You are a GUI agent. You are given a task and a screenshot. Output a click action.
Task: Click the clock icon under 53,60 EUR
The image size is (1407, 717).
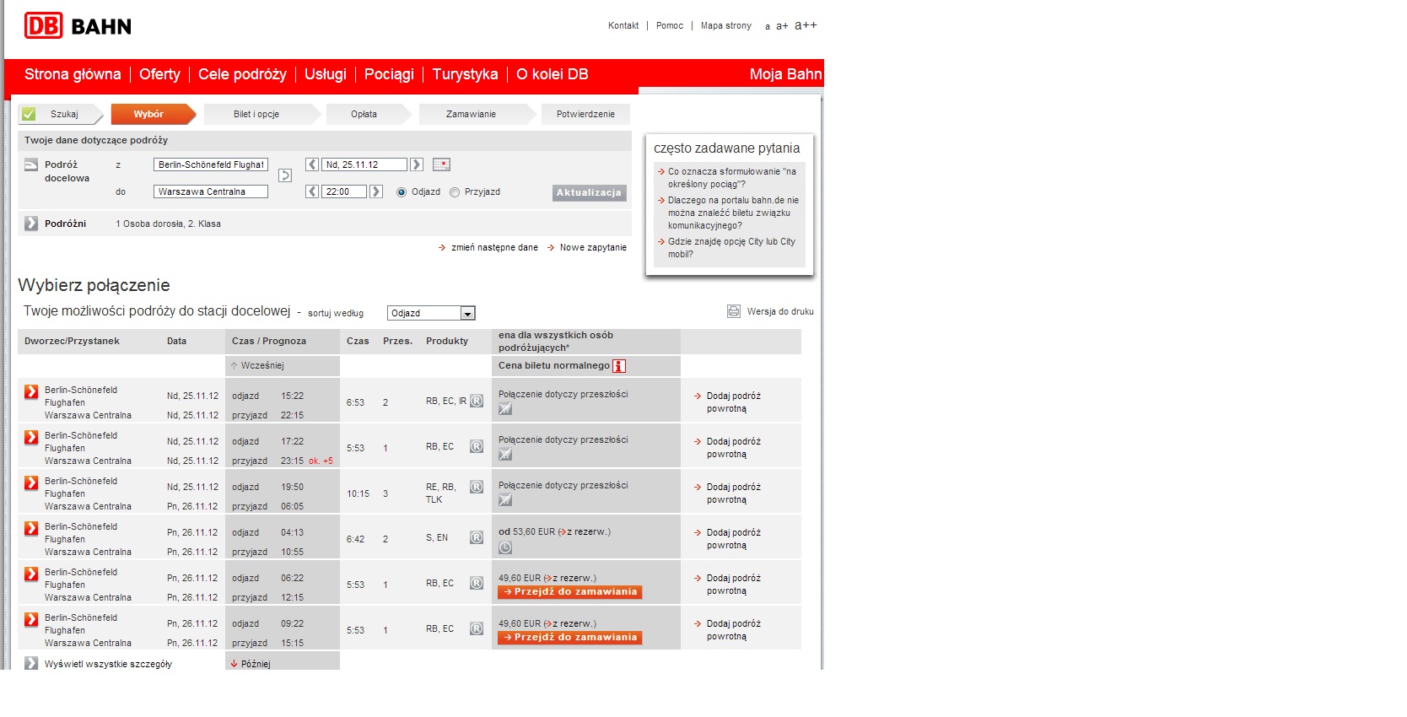pyautogui.click(x=505, y=547)
